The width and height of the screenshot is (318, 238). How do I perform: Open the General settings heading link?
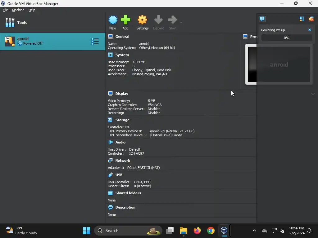point(122,37)
